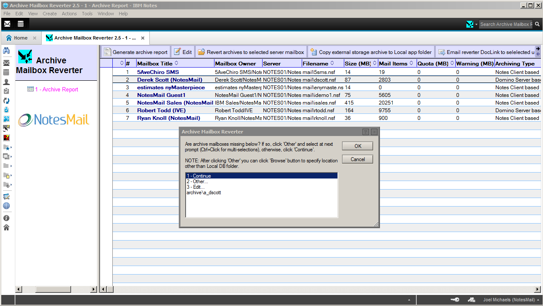Click Generate archive report action button
The image size is (543, 306).
pyautogui.click(x=136, y=52)
